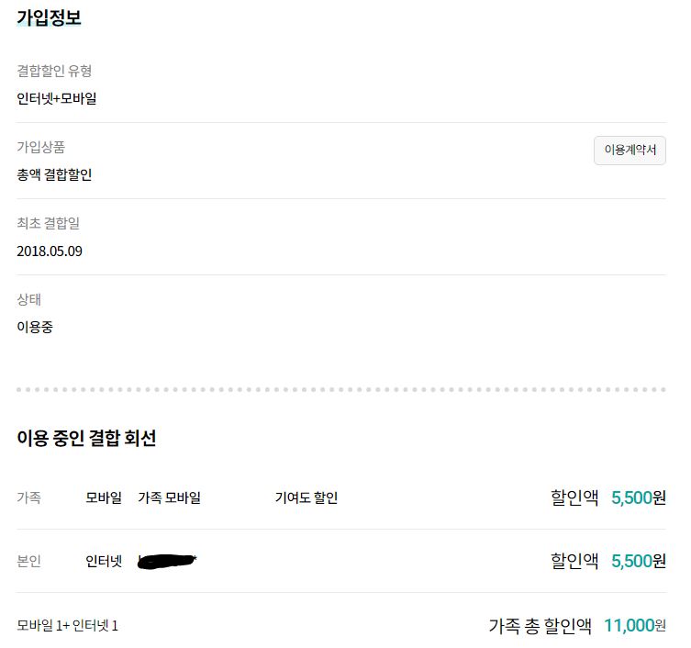Click the date 2018.05.09

pyautogui.click(x=50, y=251)
